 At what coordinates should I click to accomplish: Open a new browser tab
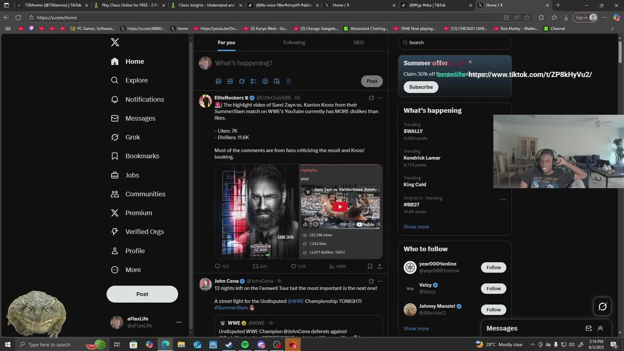click(558, 5)
